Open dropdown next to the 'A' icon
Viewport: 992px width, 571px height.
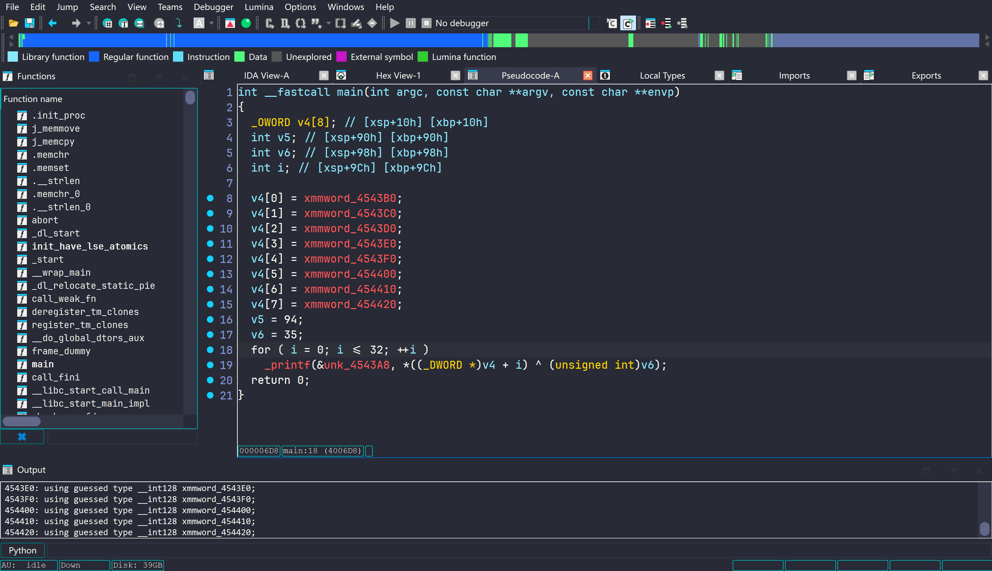point(212,23)
